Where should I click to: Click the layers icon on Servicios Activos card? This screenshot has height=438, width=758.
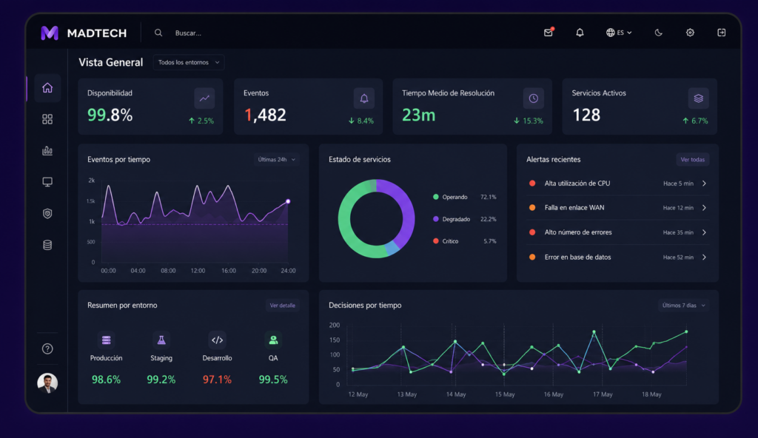(x=699, y=98)
